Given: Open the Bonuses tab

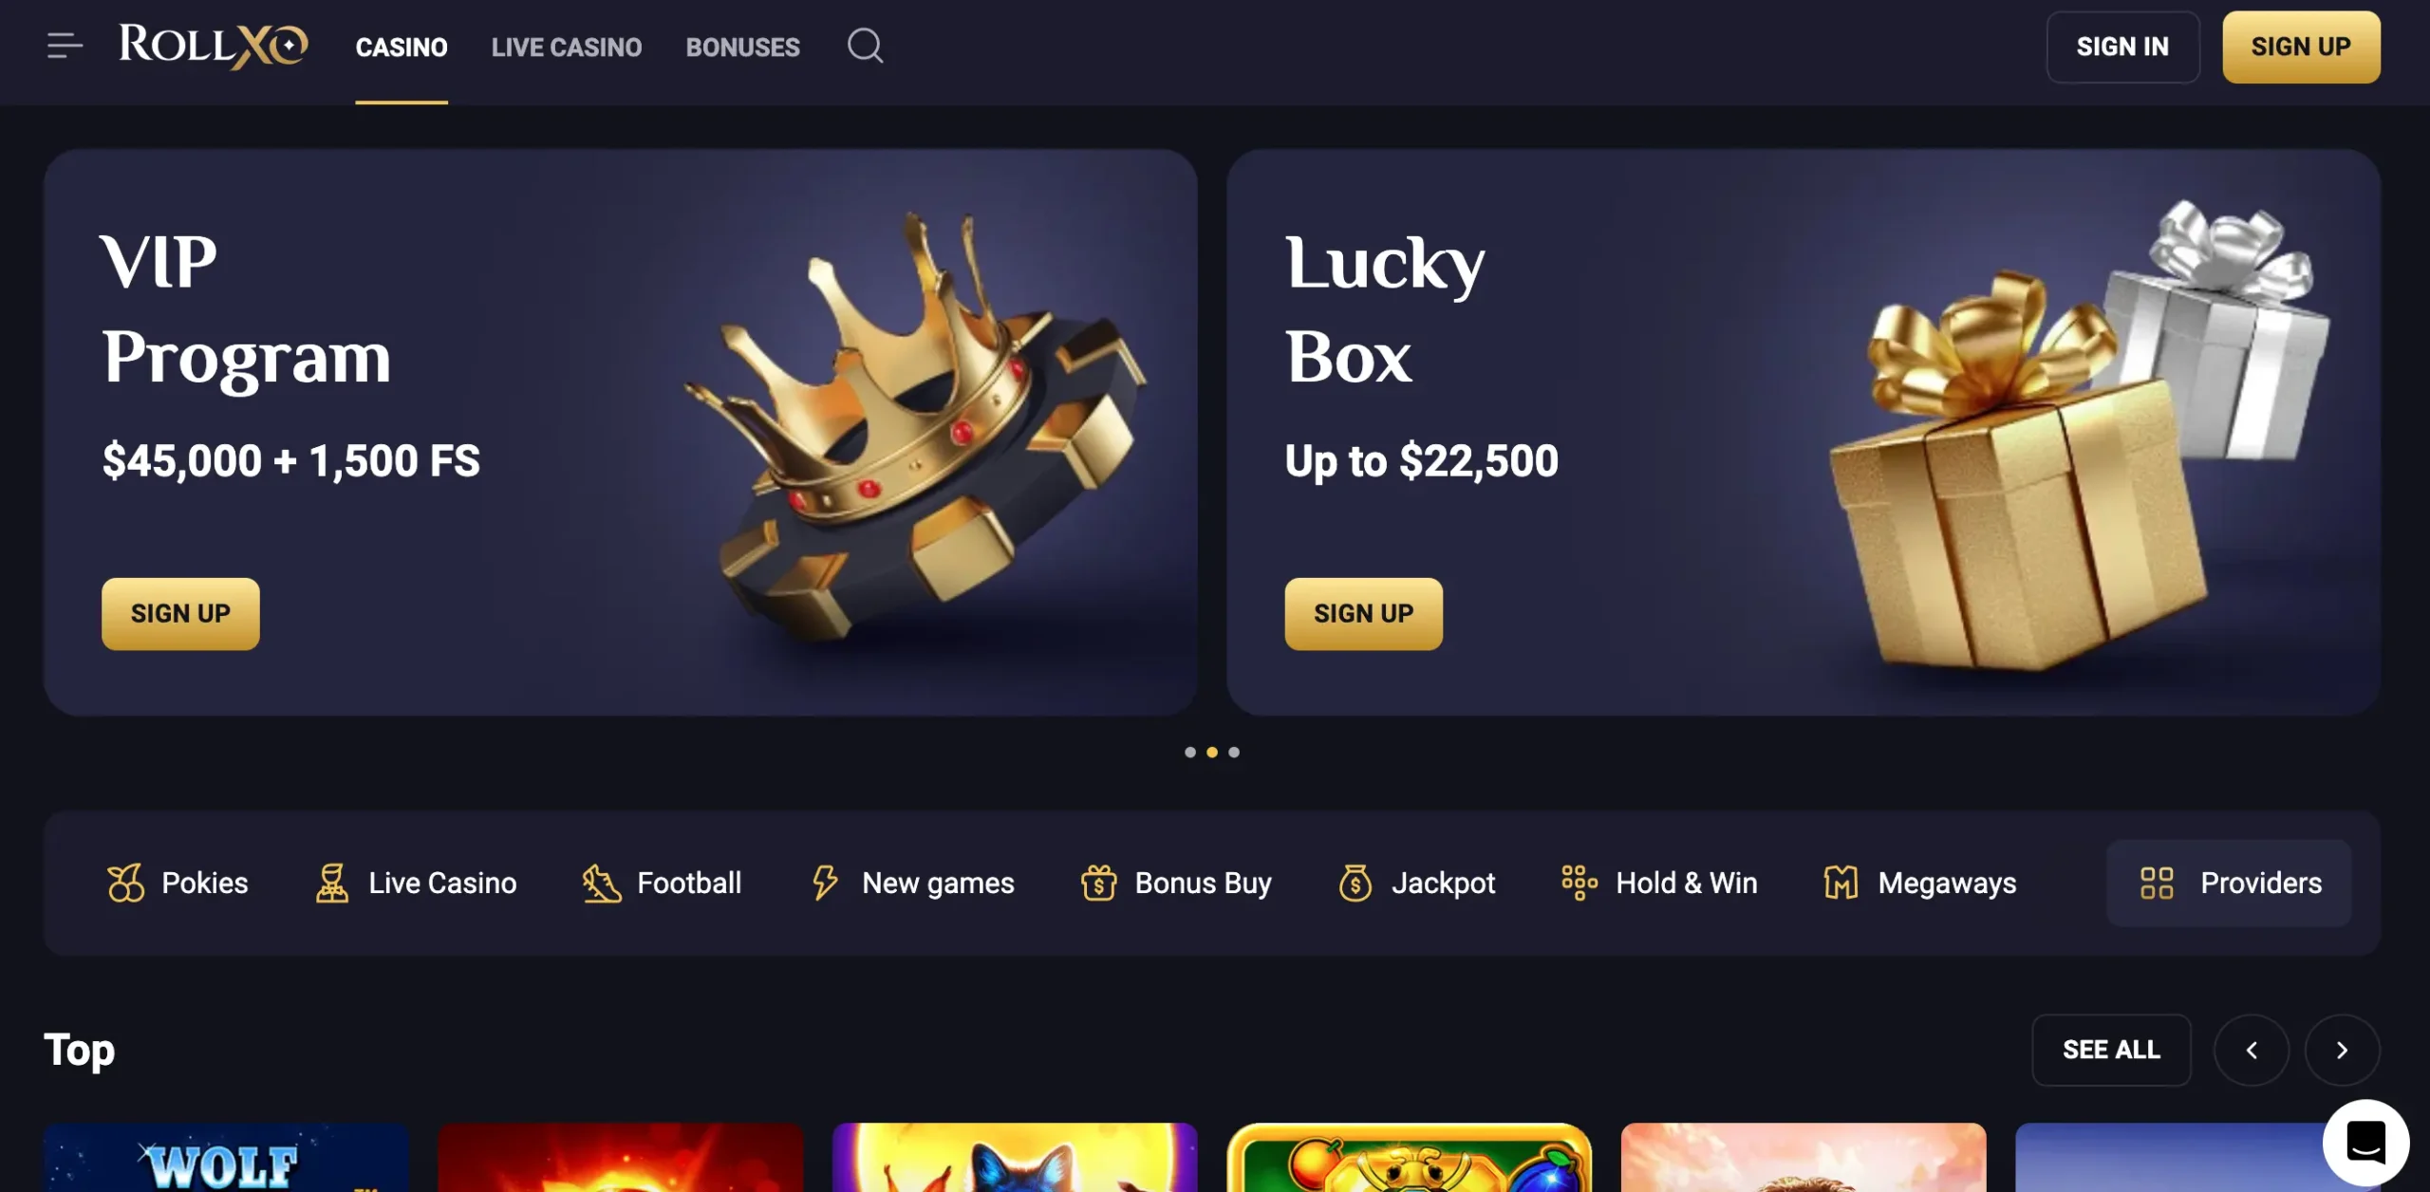Looking at the screenshot, I should pos(742,47).
